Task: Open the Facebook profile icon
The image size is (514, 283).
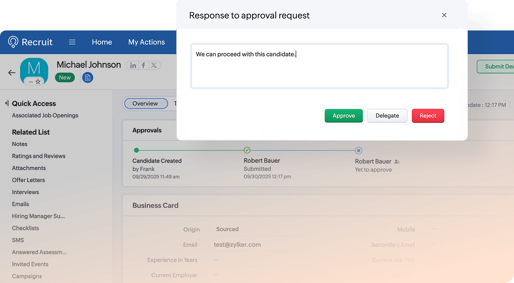Action: click(x=143, y=65)
